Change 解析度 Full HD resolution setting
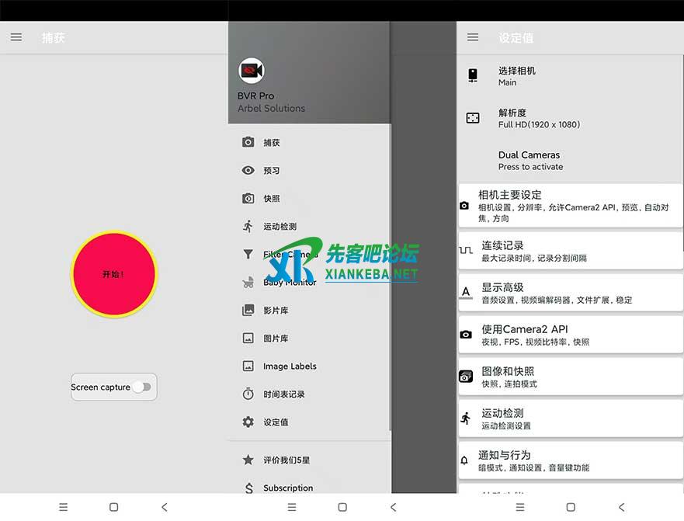 [x=539, y=118]
